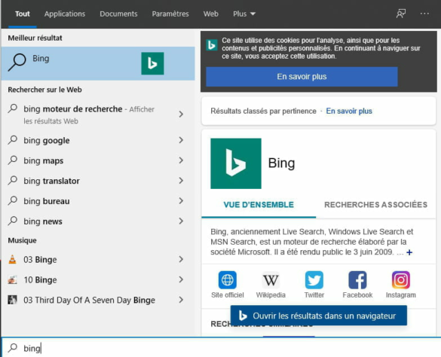Open the Plus dropdown menu
The height and width of the screenshot is (357, 441).
(x=244, y=14)
